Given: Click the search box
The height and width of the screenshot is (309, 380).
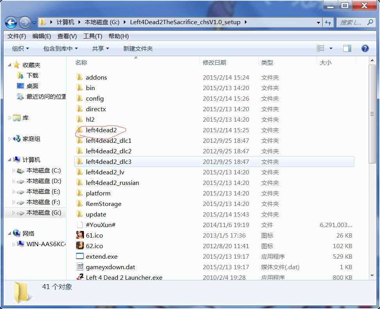Looking at the screenshot, I should point(355,23).
